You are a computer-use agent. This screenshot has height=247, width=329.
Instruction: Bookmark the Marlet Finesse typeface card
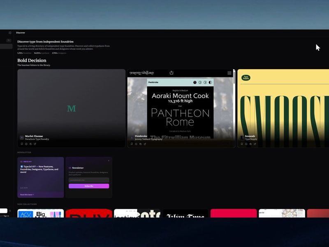[x=22, y=144]
